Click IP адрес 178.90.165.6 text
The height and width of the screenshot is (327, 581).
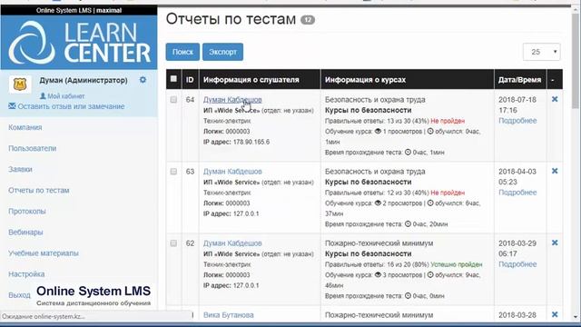coord(237,142)
